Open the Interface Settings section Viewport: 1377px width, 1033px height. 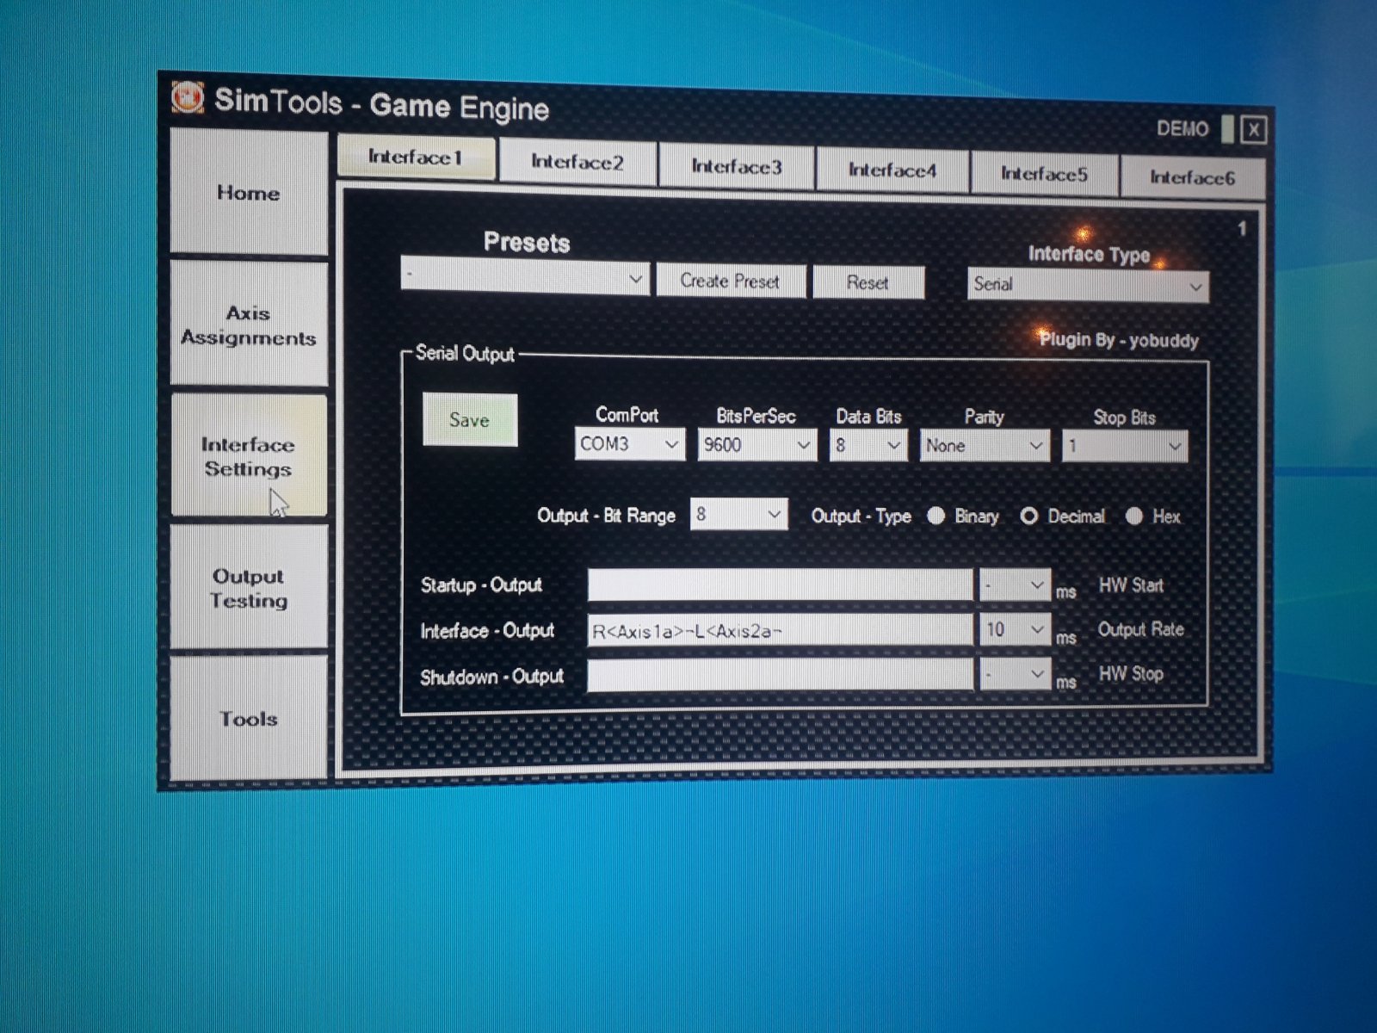(249, 456)
